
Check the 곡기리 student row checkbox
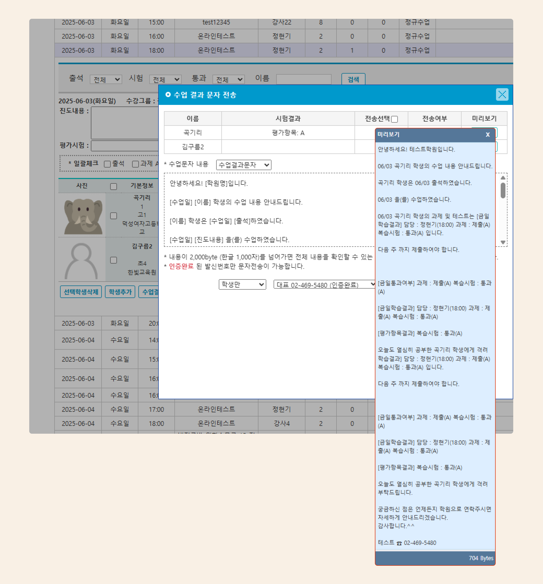pyautogui.click(x=113, y=216)
